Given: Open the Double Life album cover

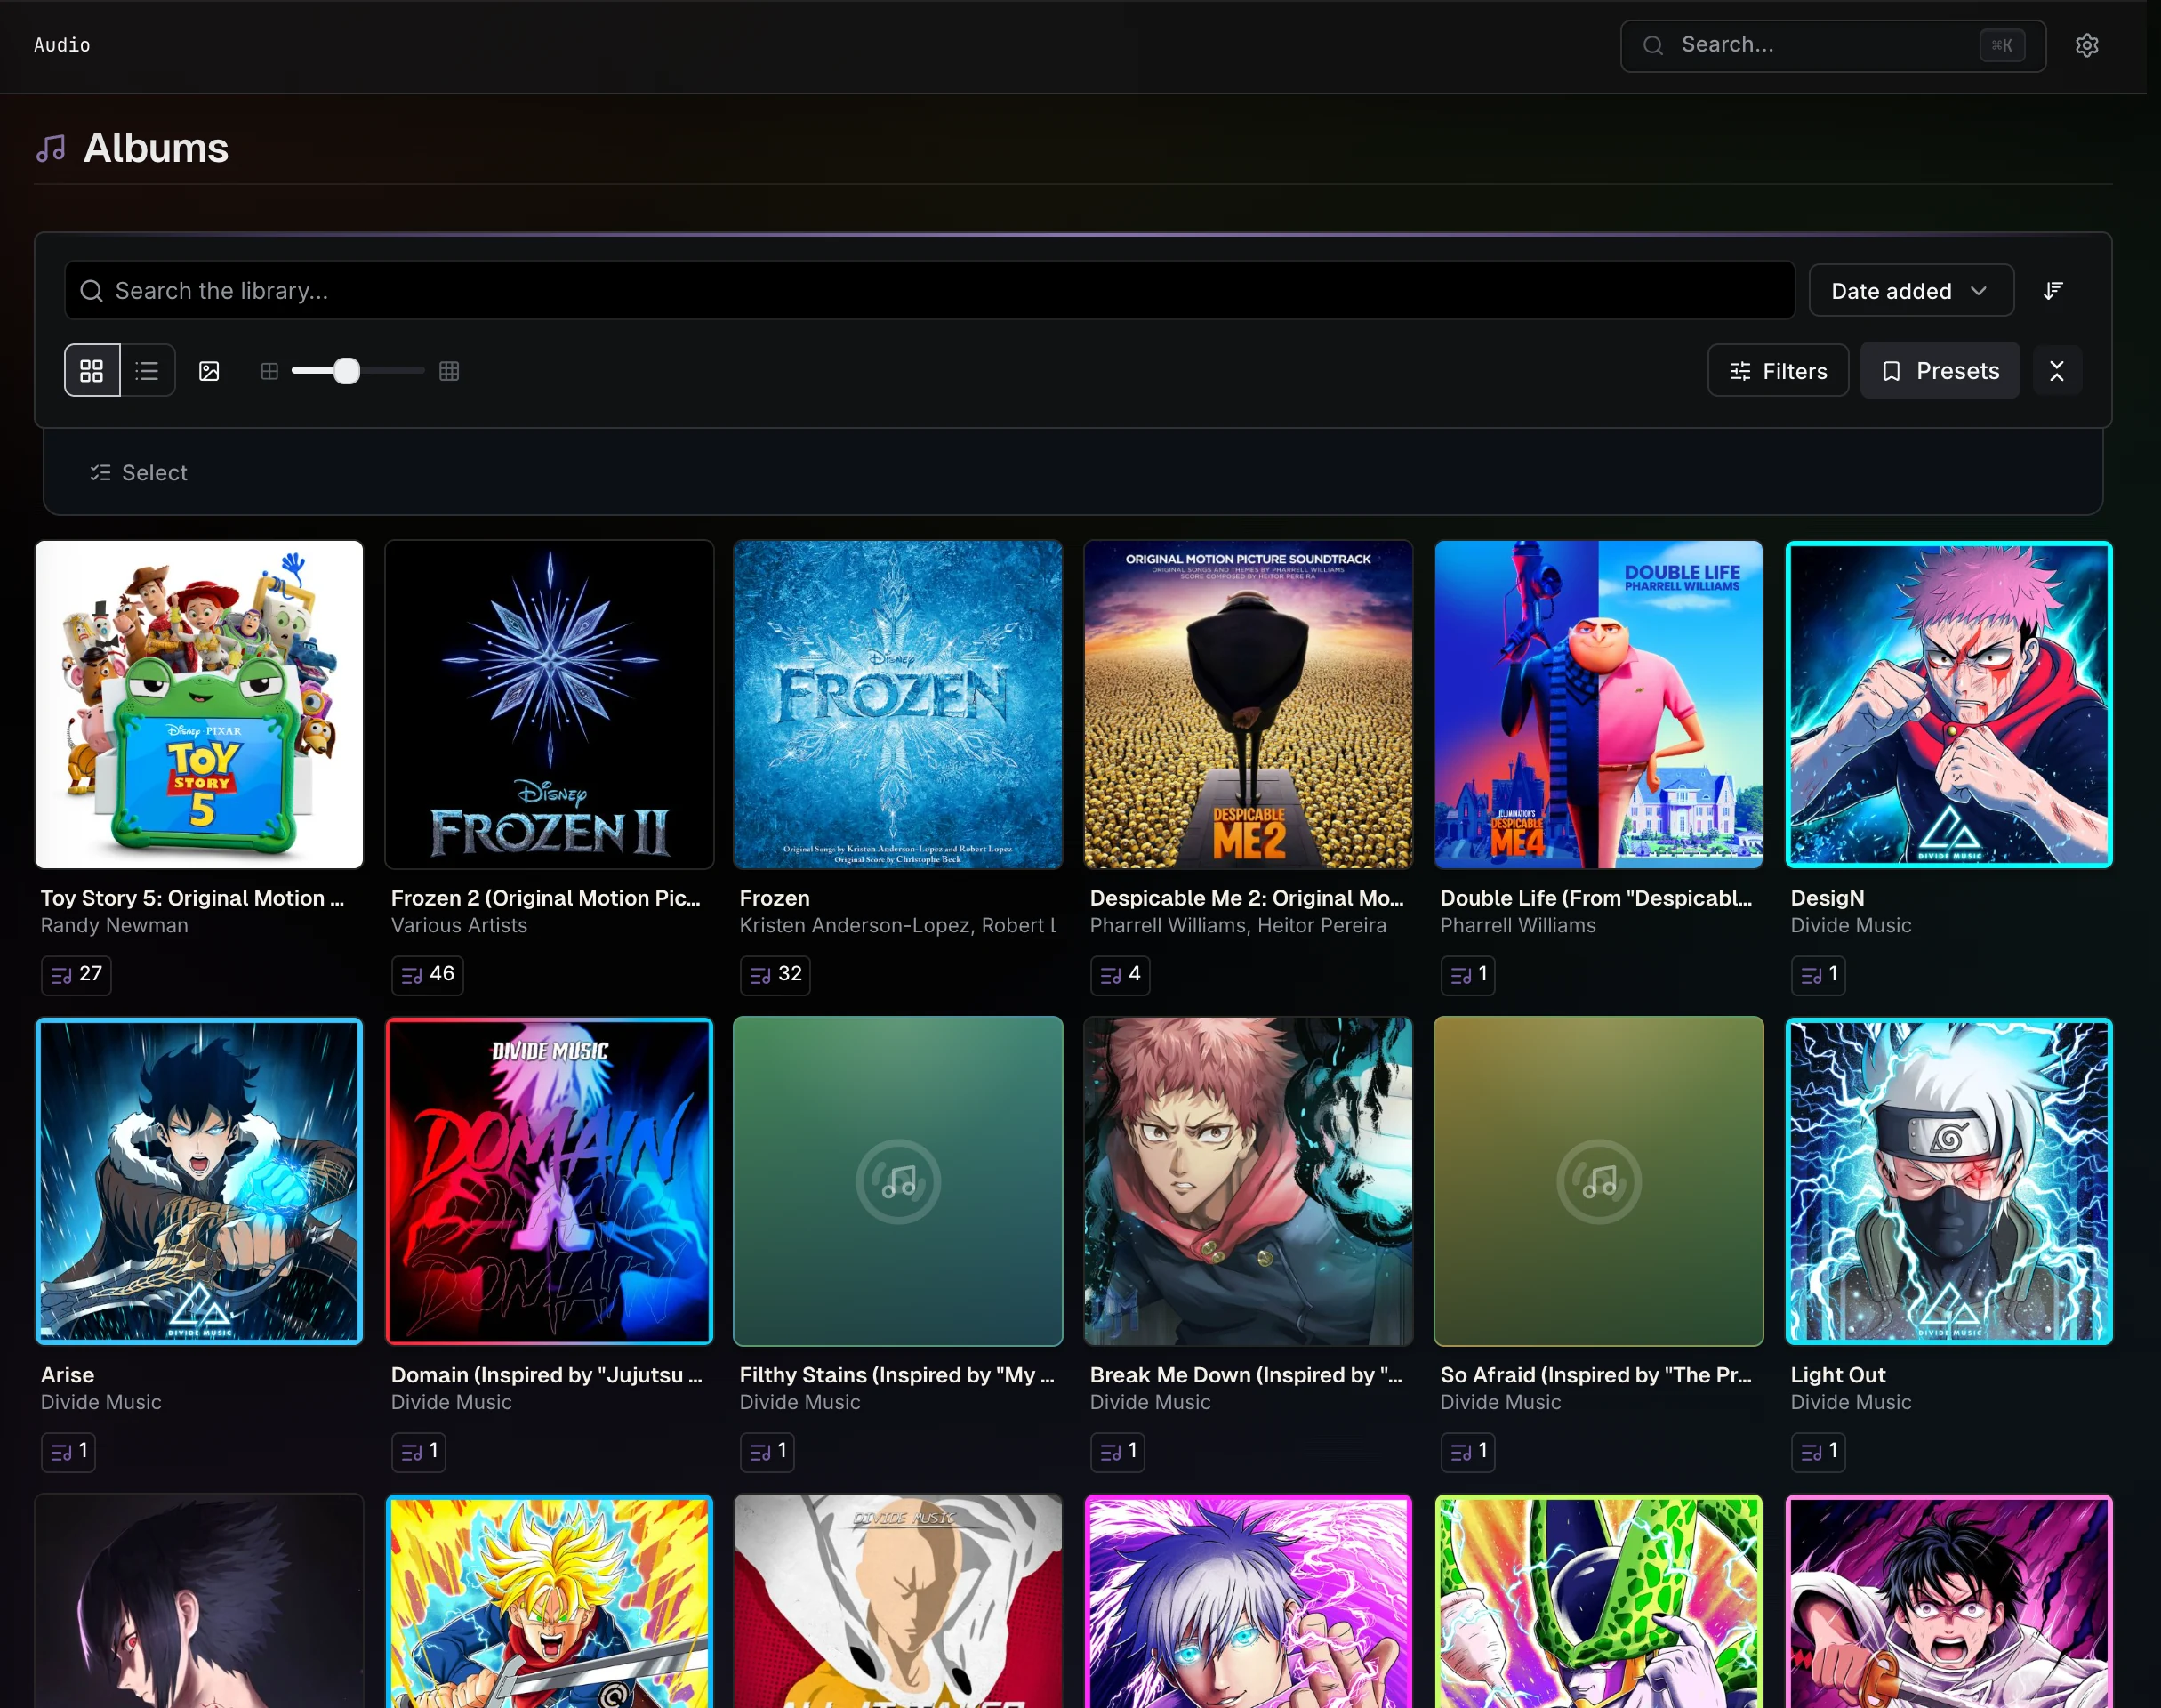Looking at the screenshot, I should pos(1598,704).
